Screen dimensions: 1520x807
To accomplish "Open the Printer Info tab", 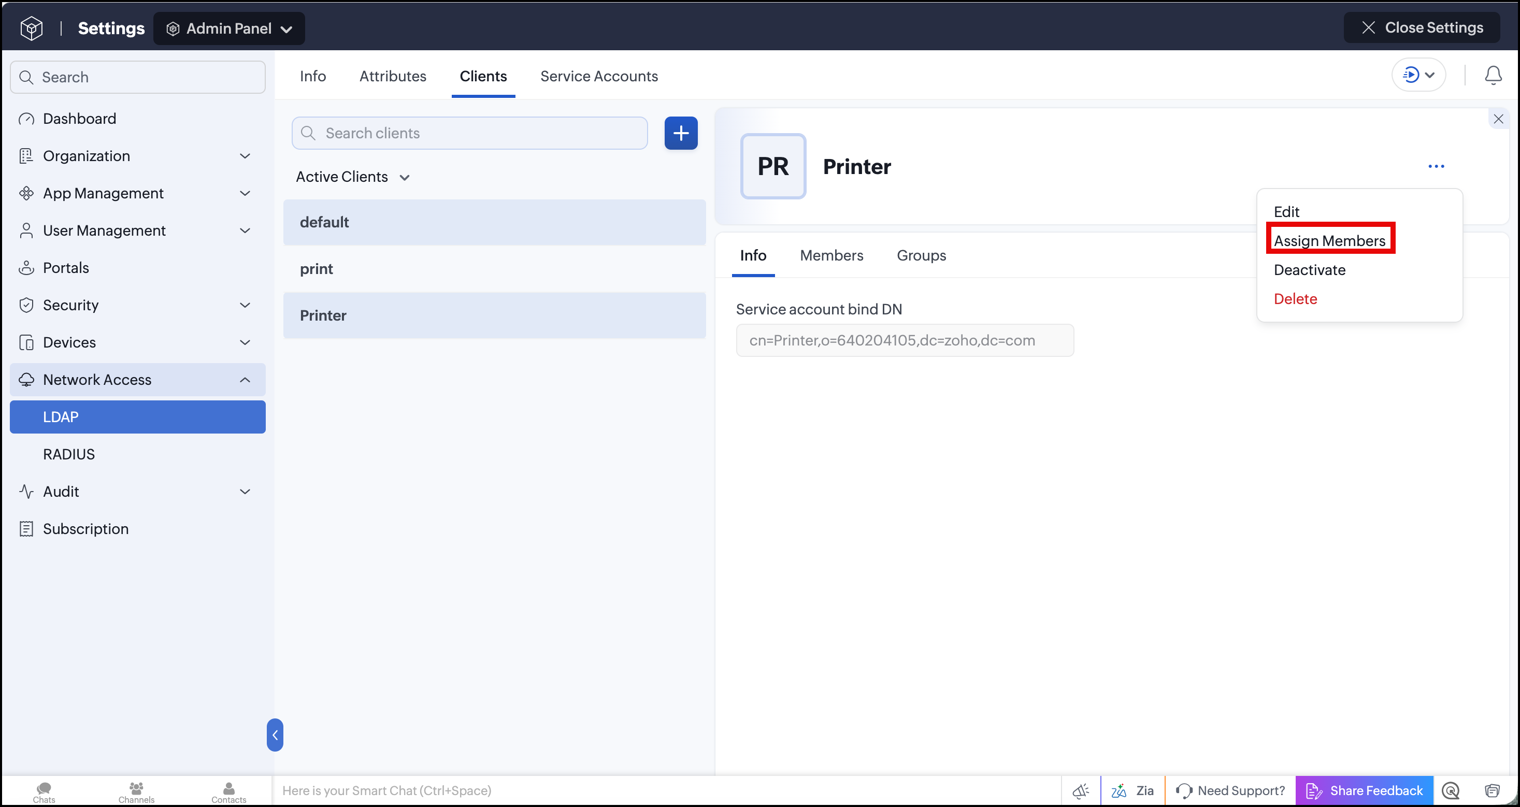I will point(753,255).
